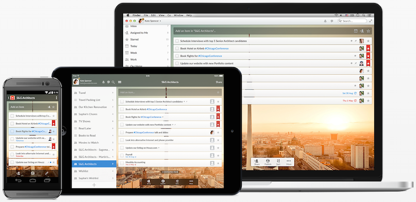Click the fullscreen arrows icon in the Mac window
The height and width of the screenshot is (202, 416).
(371, 21)
